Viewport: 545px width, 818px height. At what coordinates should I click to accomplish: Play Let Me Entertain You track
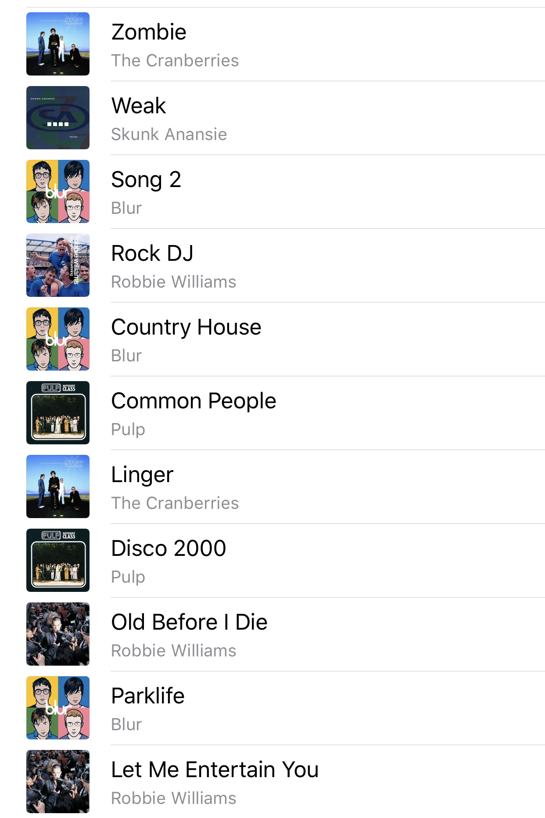[215, 770]
